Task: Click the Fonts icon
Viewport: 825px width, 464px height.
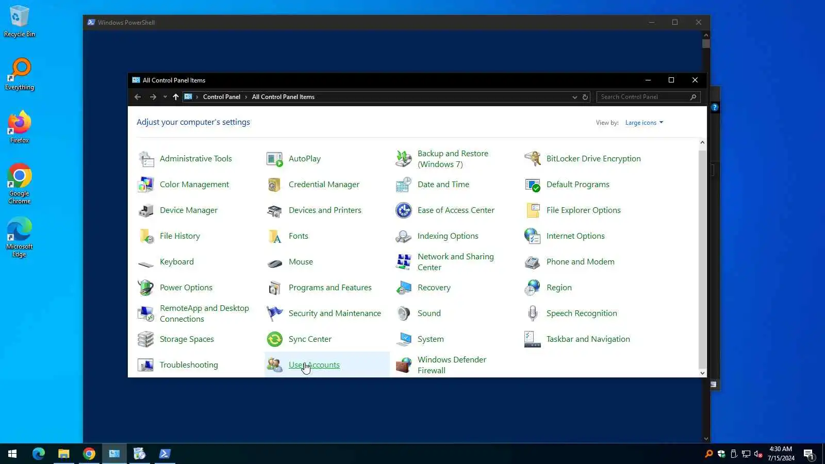Action: (275, 236)
